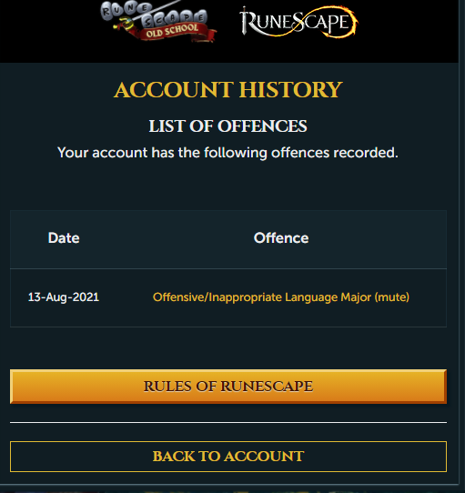Select the Offence column header
Image resolution: width=465 pixels, height=493 pixels.
(281, 238)
